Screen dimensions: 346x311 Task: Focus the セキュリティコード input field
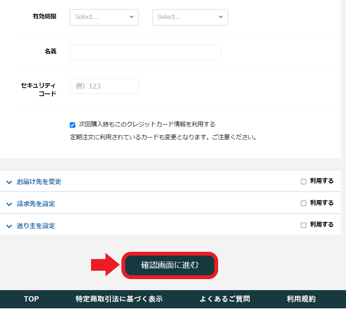(x=104, y=86)
